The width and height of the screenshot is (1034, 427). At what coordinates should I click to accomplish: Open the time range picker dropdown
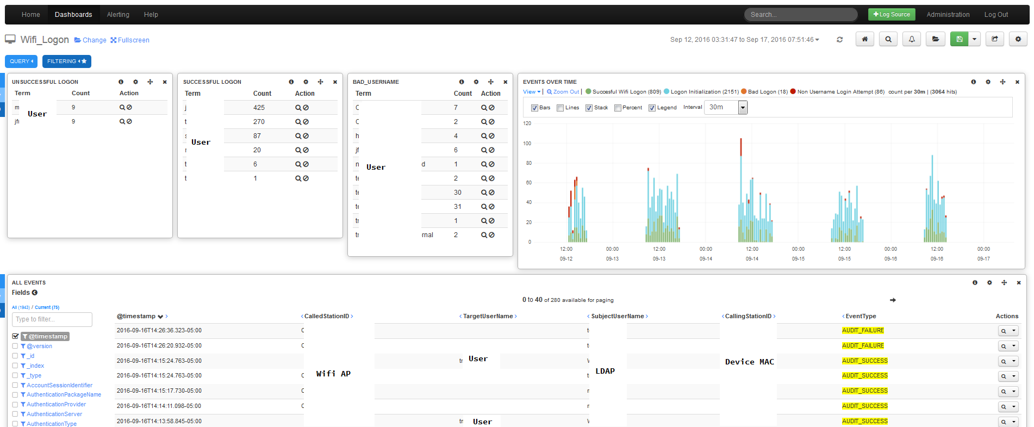coord(745,40)
